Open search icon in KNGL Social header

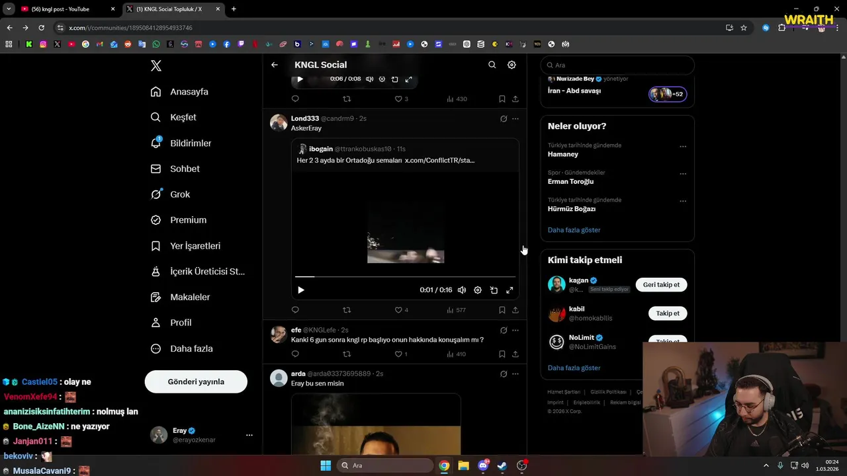point(492,65)
